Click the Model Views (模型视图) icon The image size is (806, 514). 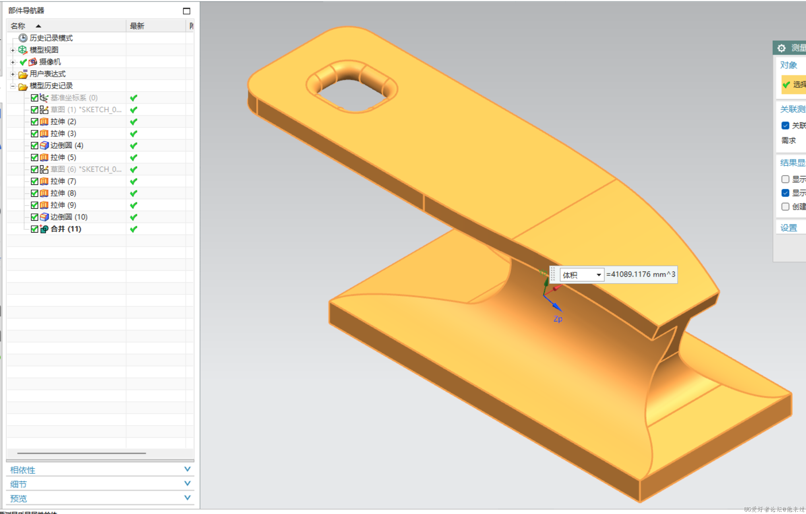[x=23, y=50]
